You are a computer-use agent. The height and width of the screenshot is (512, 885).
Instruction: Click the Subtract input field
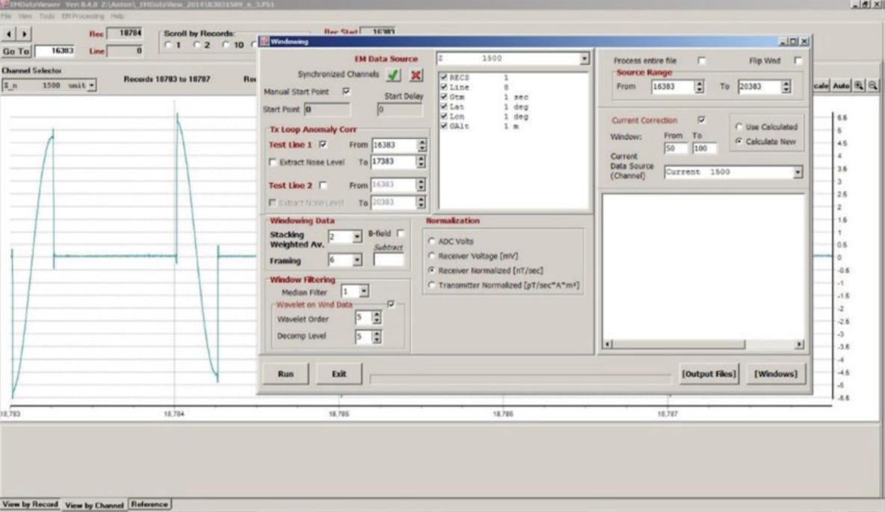click(389, 260)
